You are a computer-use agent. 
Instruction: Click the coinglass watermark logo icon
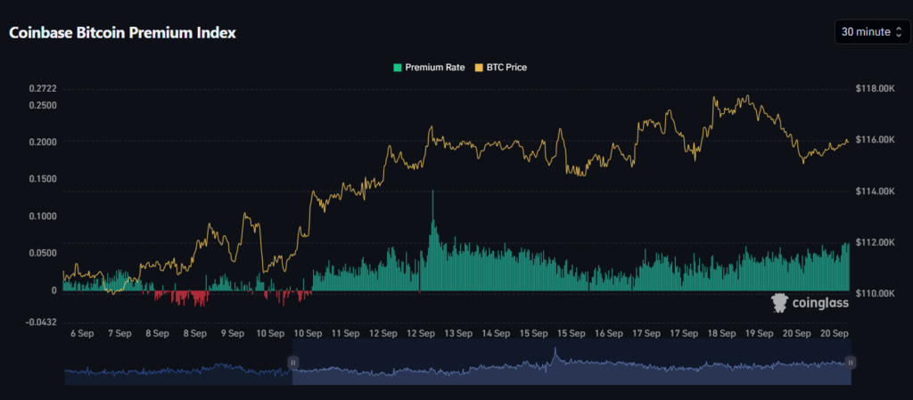(780, 303)
